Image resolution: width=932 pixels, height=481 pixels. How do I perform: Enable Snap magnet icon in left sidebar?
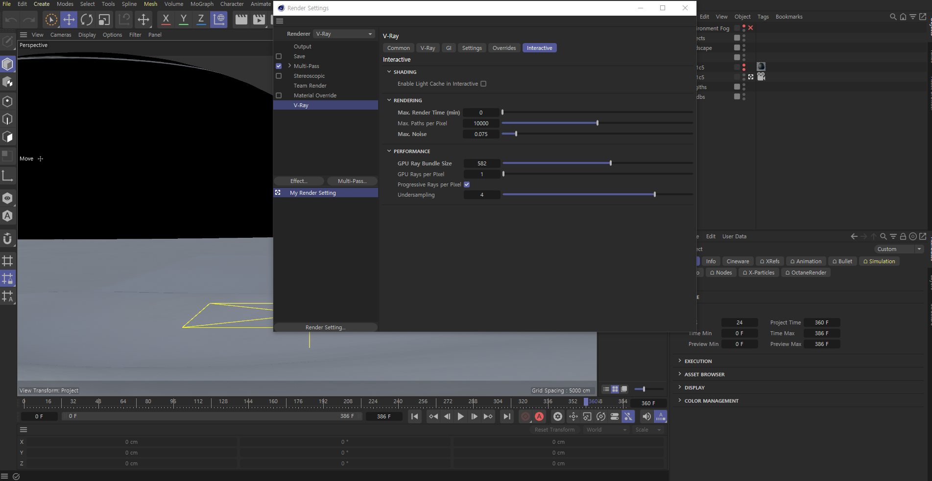pyautogui.click(x=8, y=238)
